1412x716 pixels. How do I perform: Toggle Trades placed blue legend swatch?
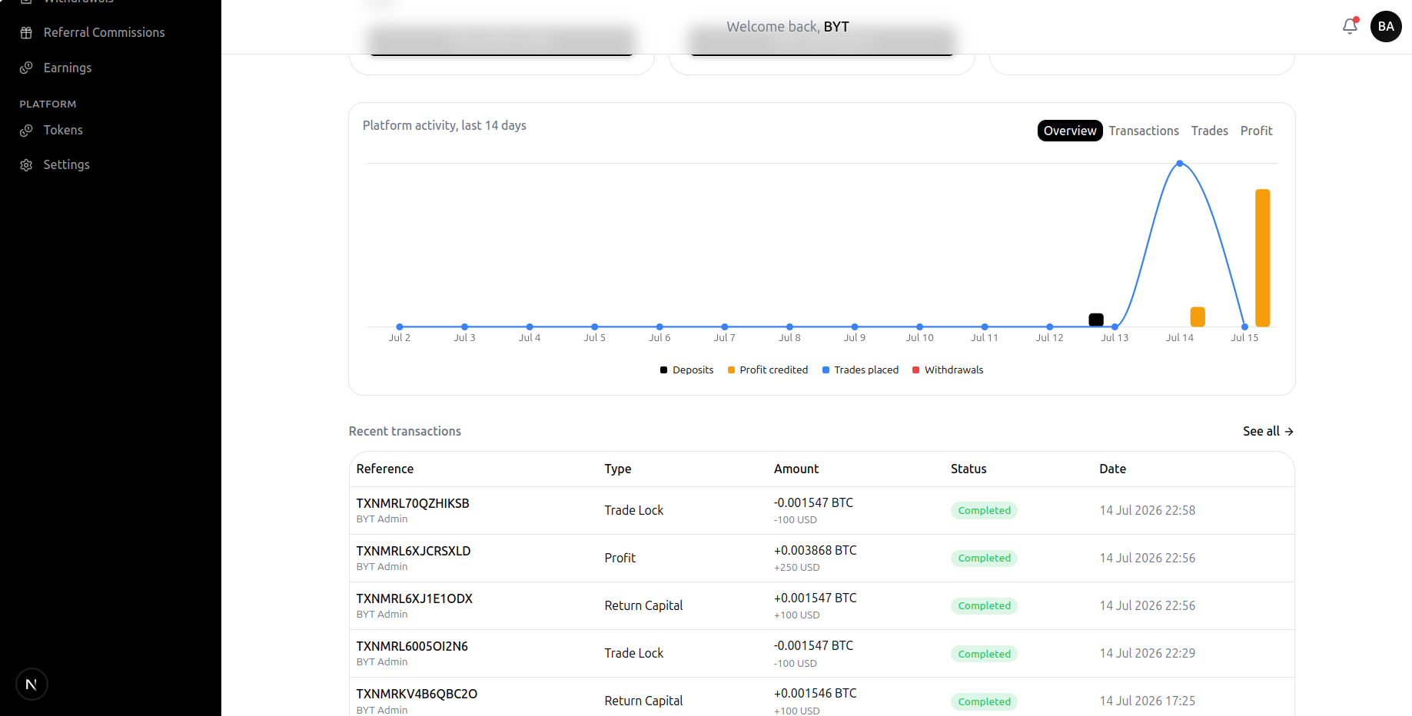coord(826,370)
